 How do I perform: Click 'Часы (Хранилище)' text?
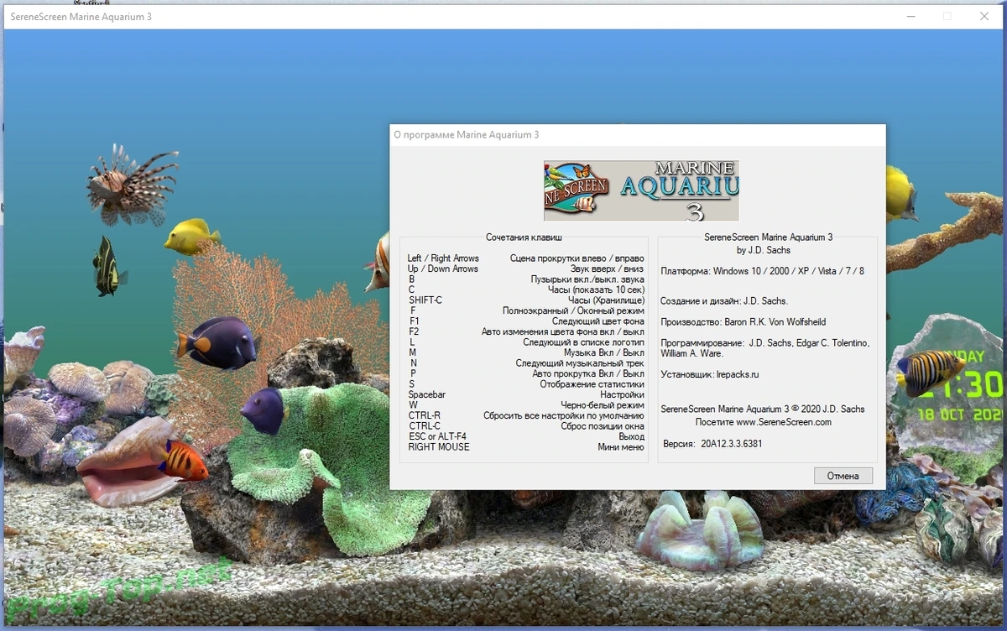(606, 300)
